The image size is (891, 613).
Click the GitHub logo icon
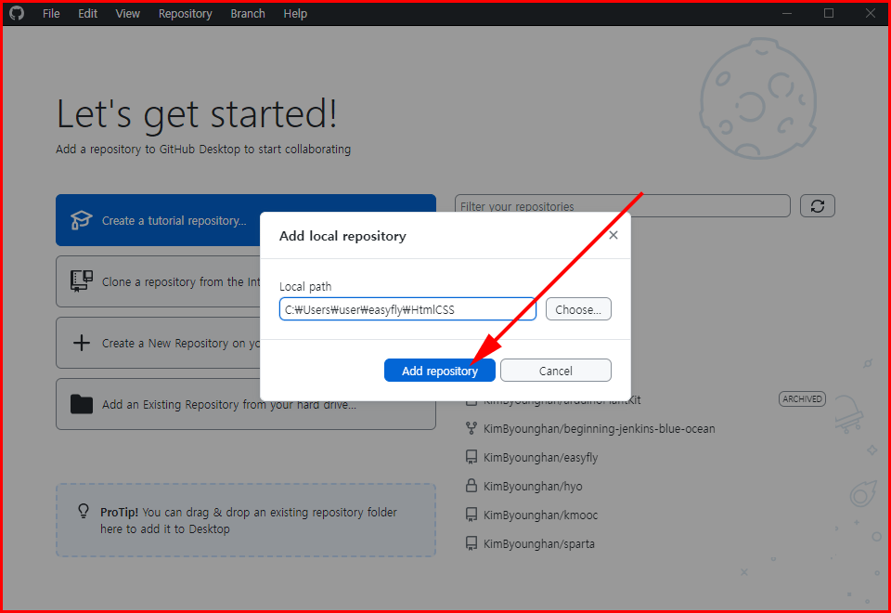(17, 13)
